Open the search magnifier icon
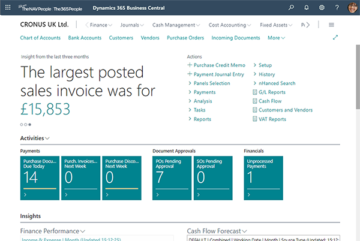360x241 pixels. click(x=292, y=8)
